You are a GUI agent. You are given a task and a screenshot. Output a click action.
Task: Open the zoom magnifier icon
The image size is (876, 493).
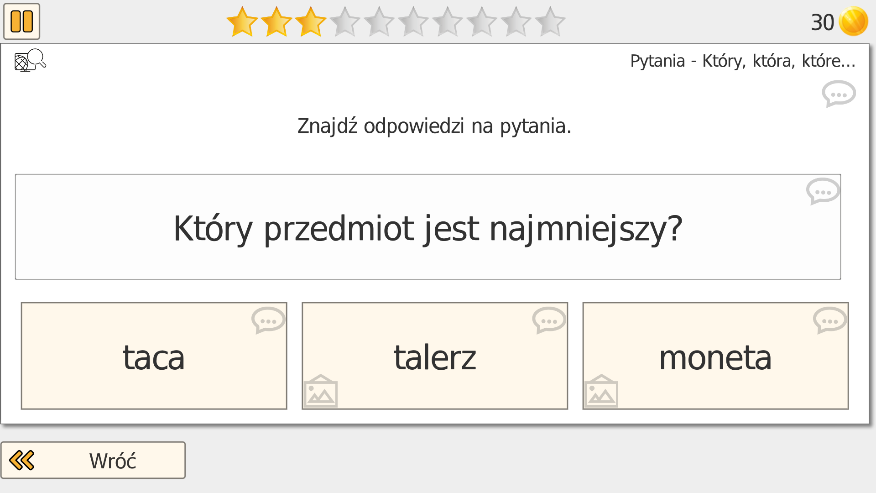[29, 60]
